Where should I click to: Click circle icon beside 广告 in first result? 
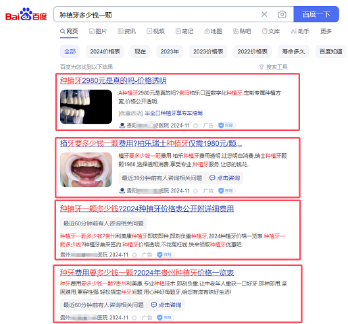(x=196, y=126)
